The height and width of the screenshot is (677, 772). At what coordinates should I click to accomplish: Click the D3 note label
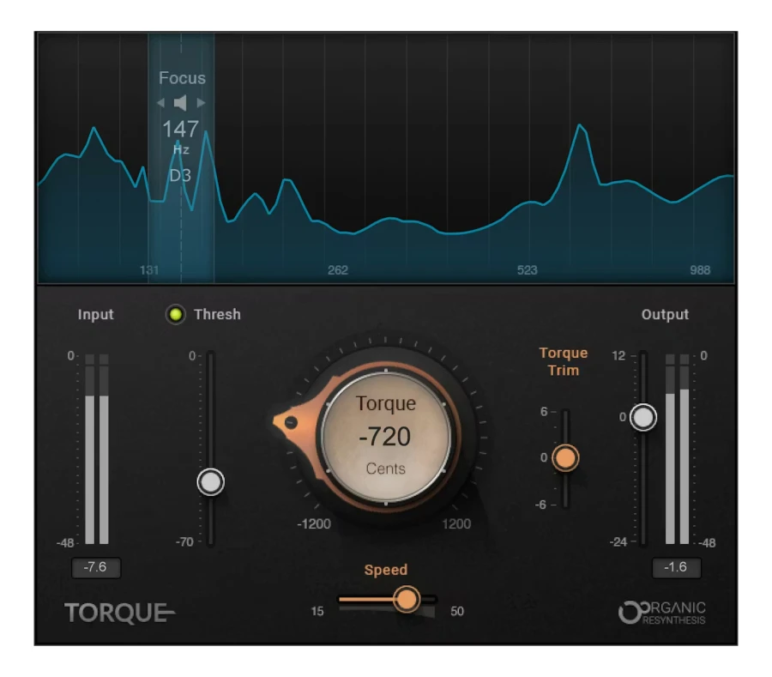pyautogui.click(x=180, y=175)
